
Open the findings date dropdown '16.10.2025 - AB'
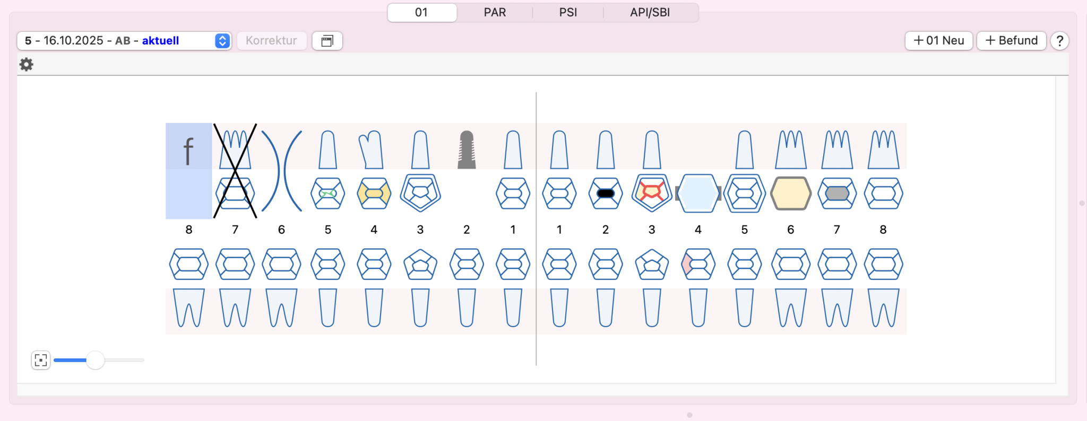124,41
